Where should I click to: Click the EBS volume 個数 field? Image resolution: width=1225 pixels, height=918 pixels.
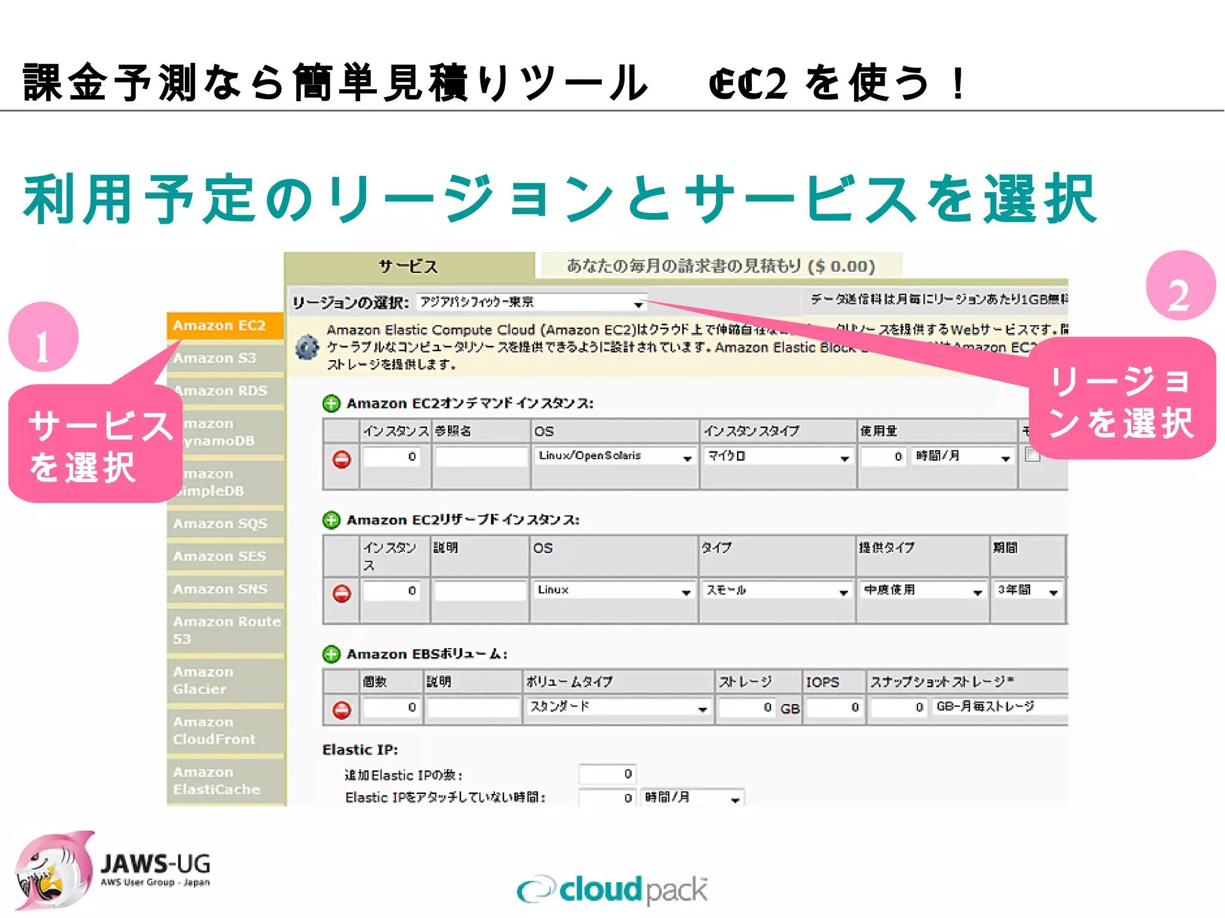tap(392, 707)
